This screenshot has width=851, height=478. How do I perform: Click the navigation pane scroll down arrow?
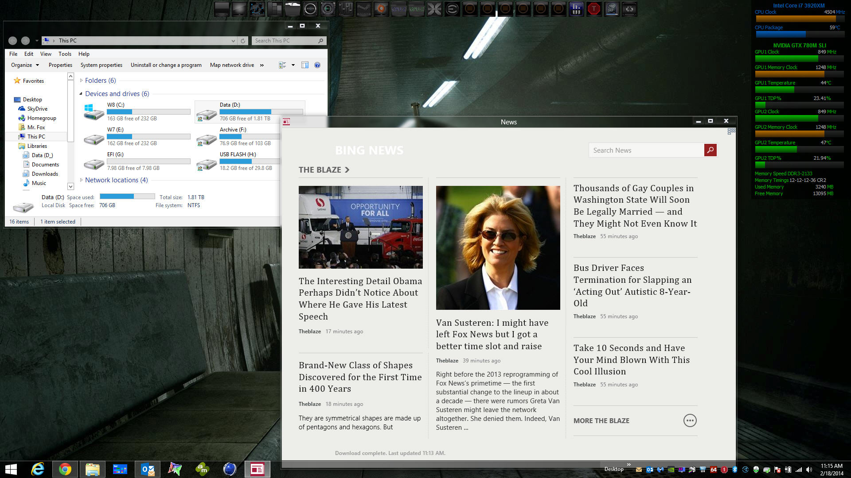coord(70,186)
